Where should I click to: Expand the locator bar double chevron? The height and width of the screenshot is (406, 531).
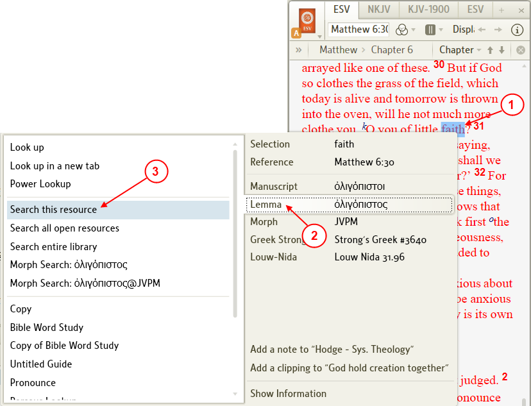click(298, 50)
